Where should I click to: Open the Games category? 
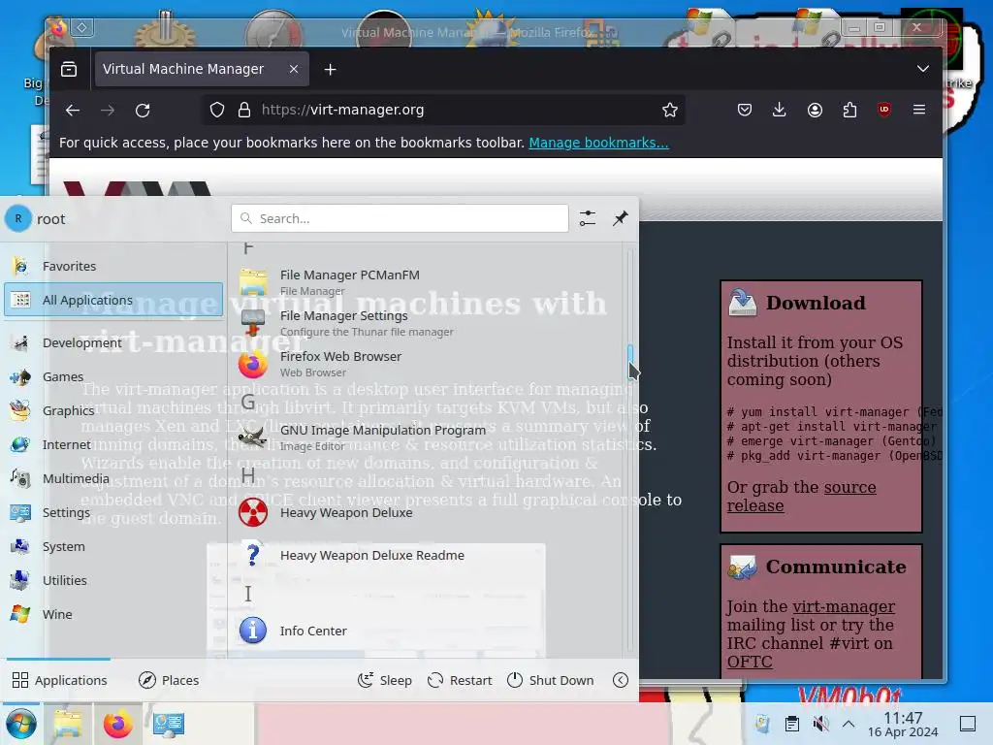click(113, 377)
